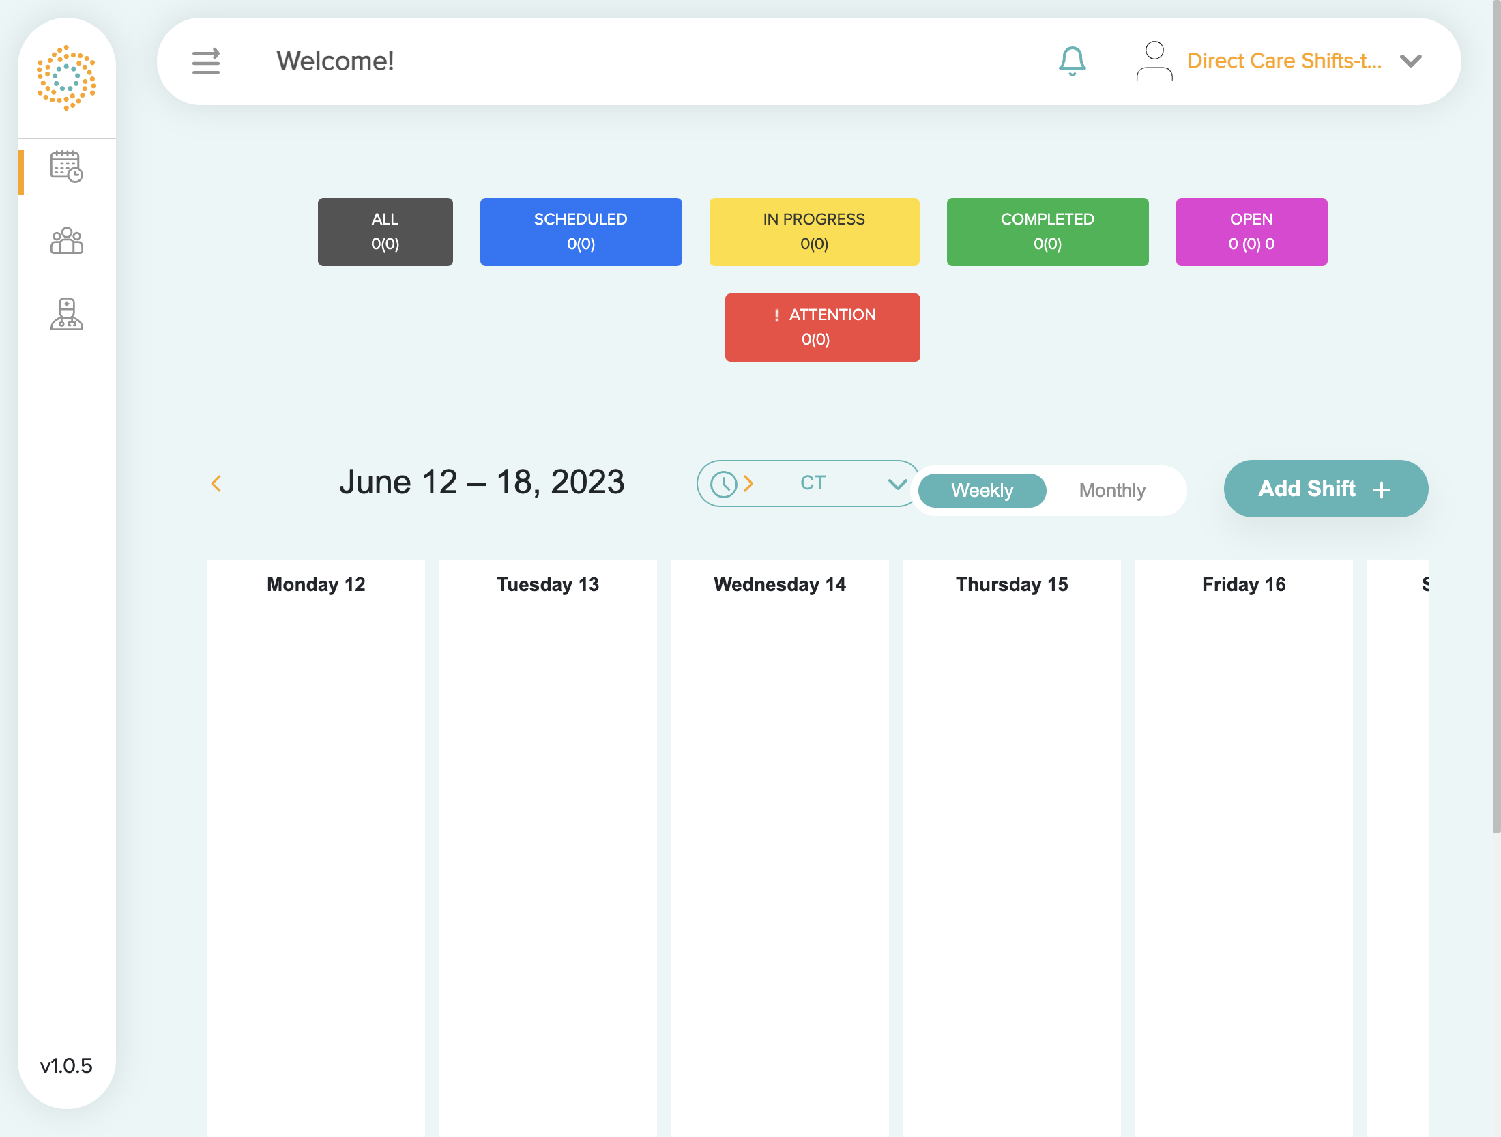Filter by SCHEDULED shifts
Viewport: 1501px width, 1137px height.
point(581,232)
